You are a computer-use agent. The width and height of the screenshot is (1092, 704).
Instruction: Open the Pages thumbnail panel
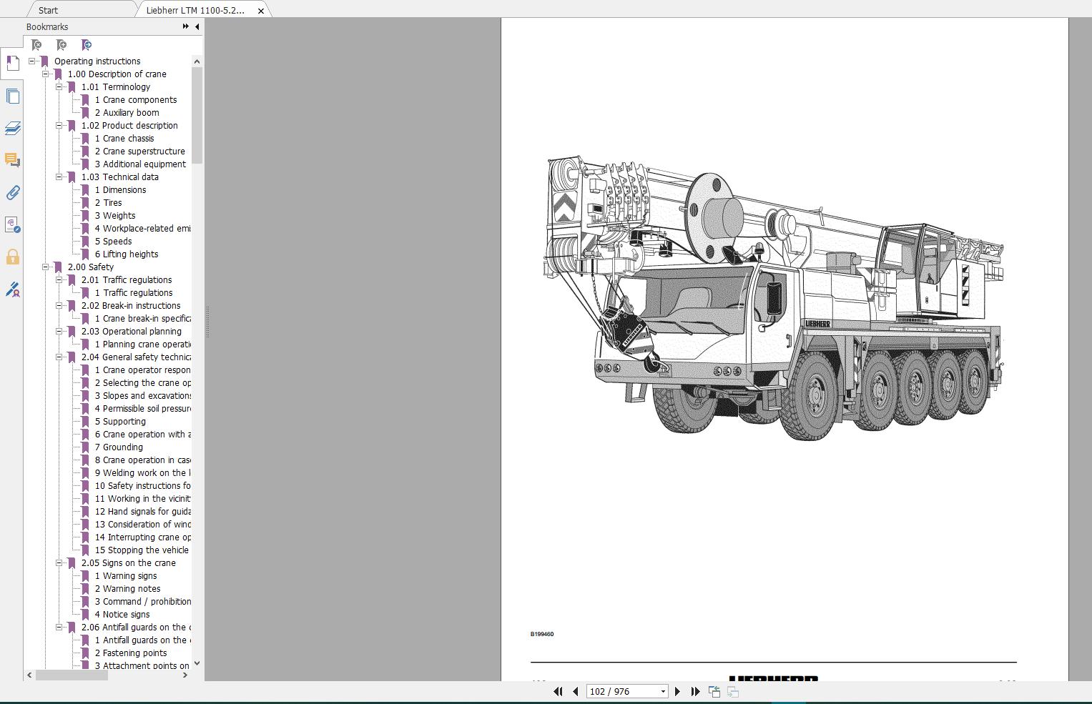tap(12, 96)
